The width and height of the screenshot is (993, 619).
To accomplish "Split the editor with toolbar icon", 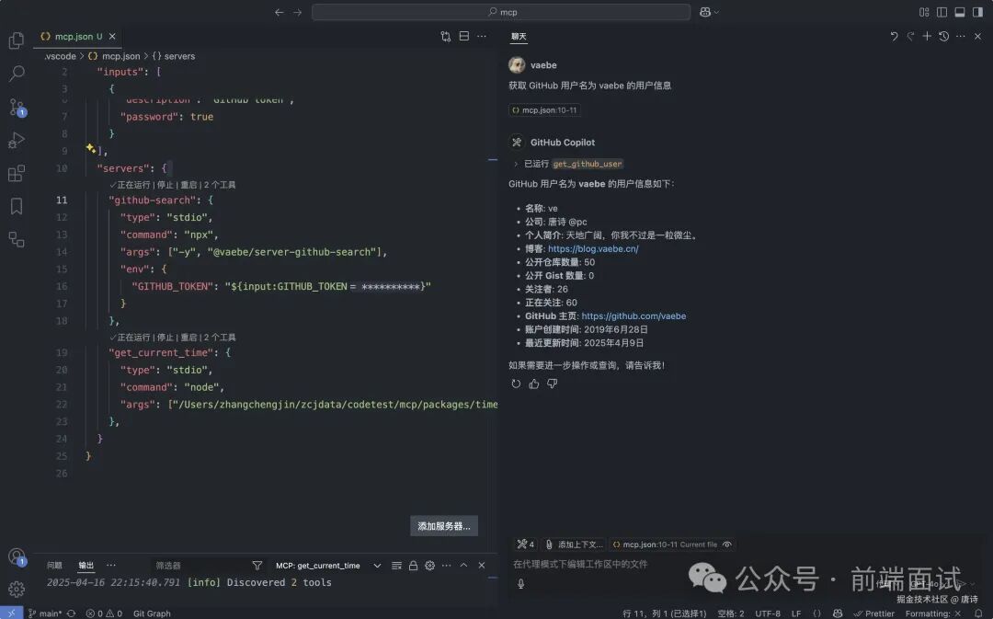I will (464, 36).
